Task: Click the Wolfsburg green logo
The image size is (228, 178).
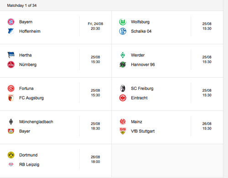Action: point(123,22)
